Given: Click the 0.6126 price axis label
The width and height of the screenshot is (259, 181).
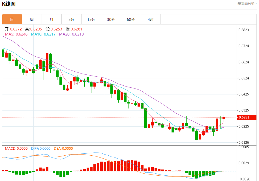Looking at the screenshot, I should click(244, 142).
